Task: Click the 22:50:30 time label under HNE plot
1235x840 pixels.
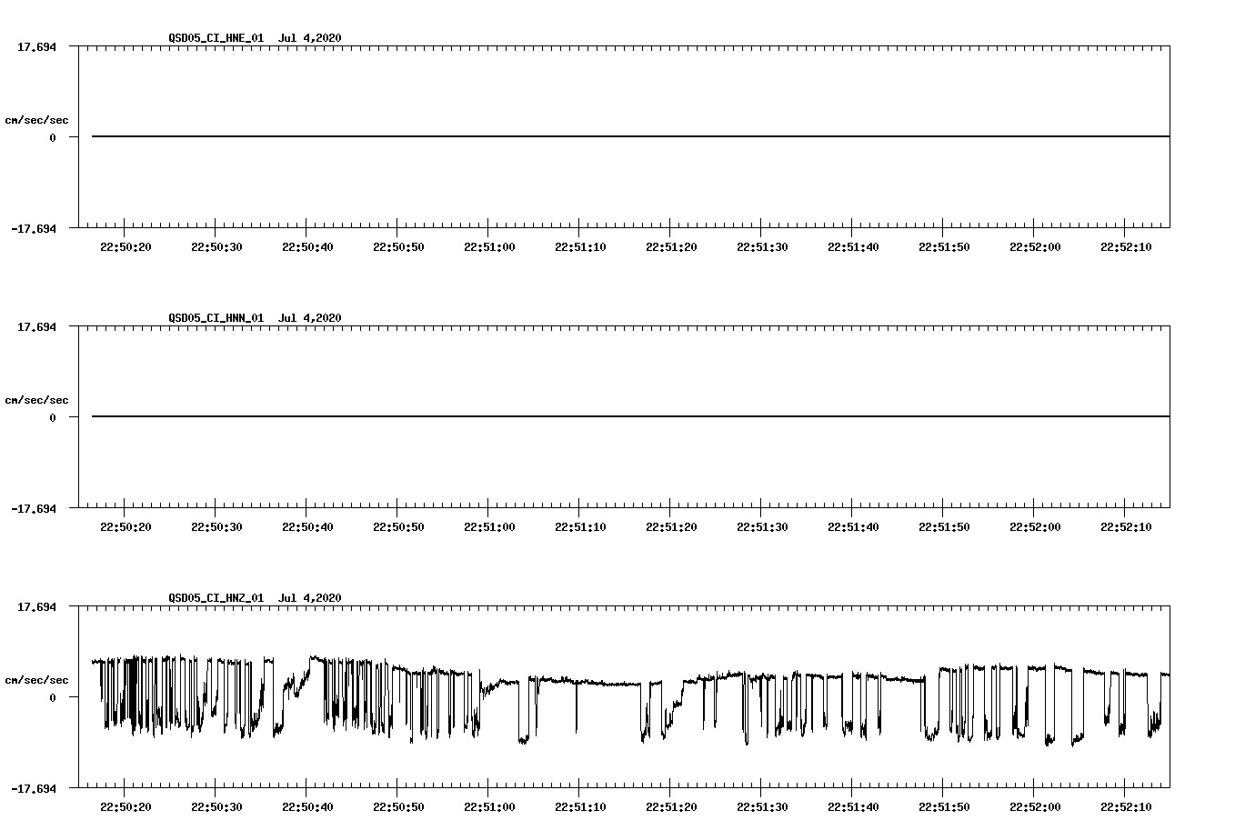Action: (x=216, y=247)
